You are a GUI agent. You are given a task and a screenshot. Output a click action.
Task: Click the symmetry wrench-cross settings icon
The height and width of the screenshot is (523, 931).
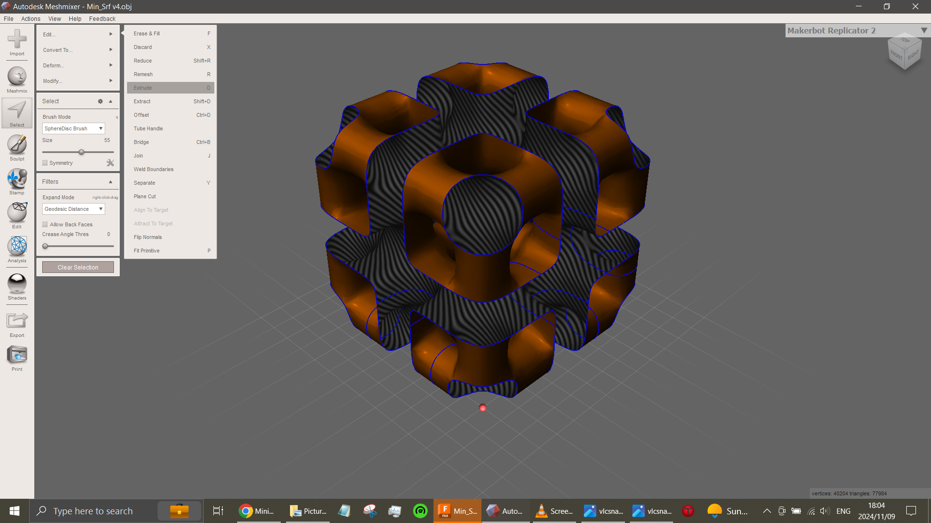110,163
